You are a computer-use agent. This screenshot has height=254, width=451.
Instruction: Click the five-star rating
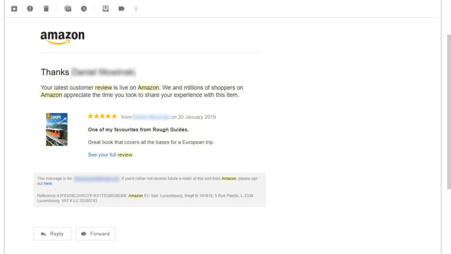102,116
